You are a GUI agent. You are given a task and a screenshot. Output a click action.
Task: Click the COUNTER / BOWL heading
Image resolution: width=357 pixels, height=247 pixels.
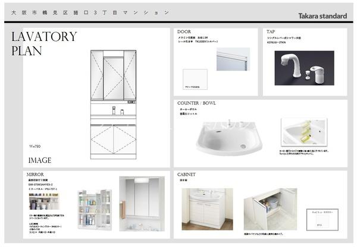pyautogui.click(x=196, y=103)
